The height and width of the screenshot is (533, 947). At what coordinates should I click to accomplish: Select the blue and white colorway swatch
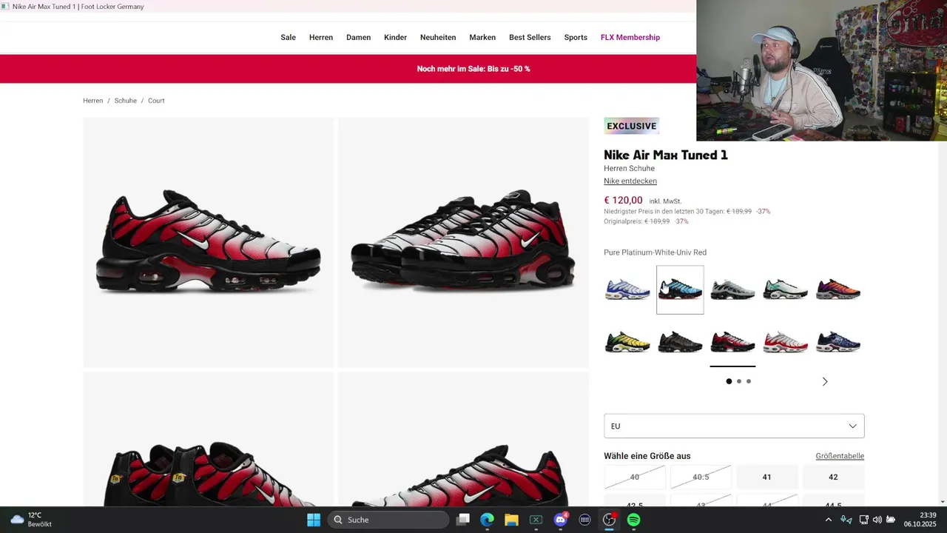coord(627,289)
